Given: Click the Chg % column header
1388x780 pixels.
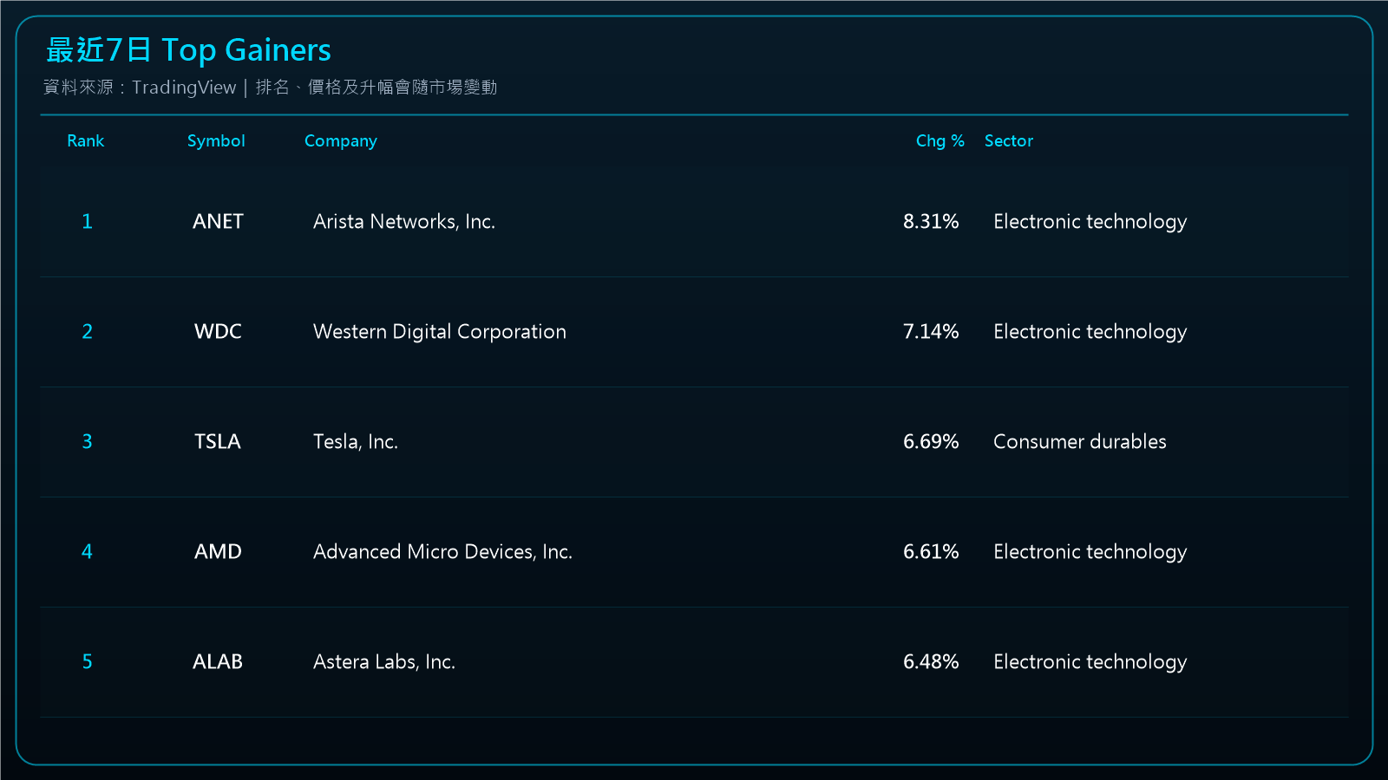Looking at the screenshot, I should 940,140.
